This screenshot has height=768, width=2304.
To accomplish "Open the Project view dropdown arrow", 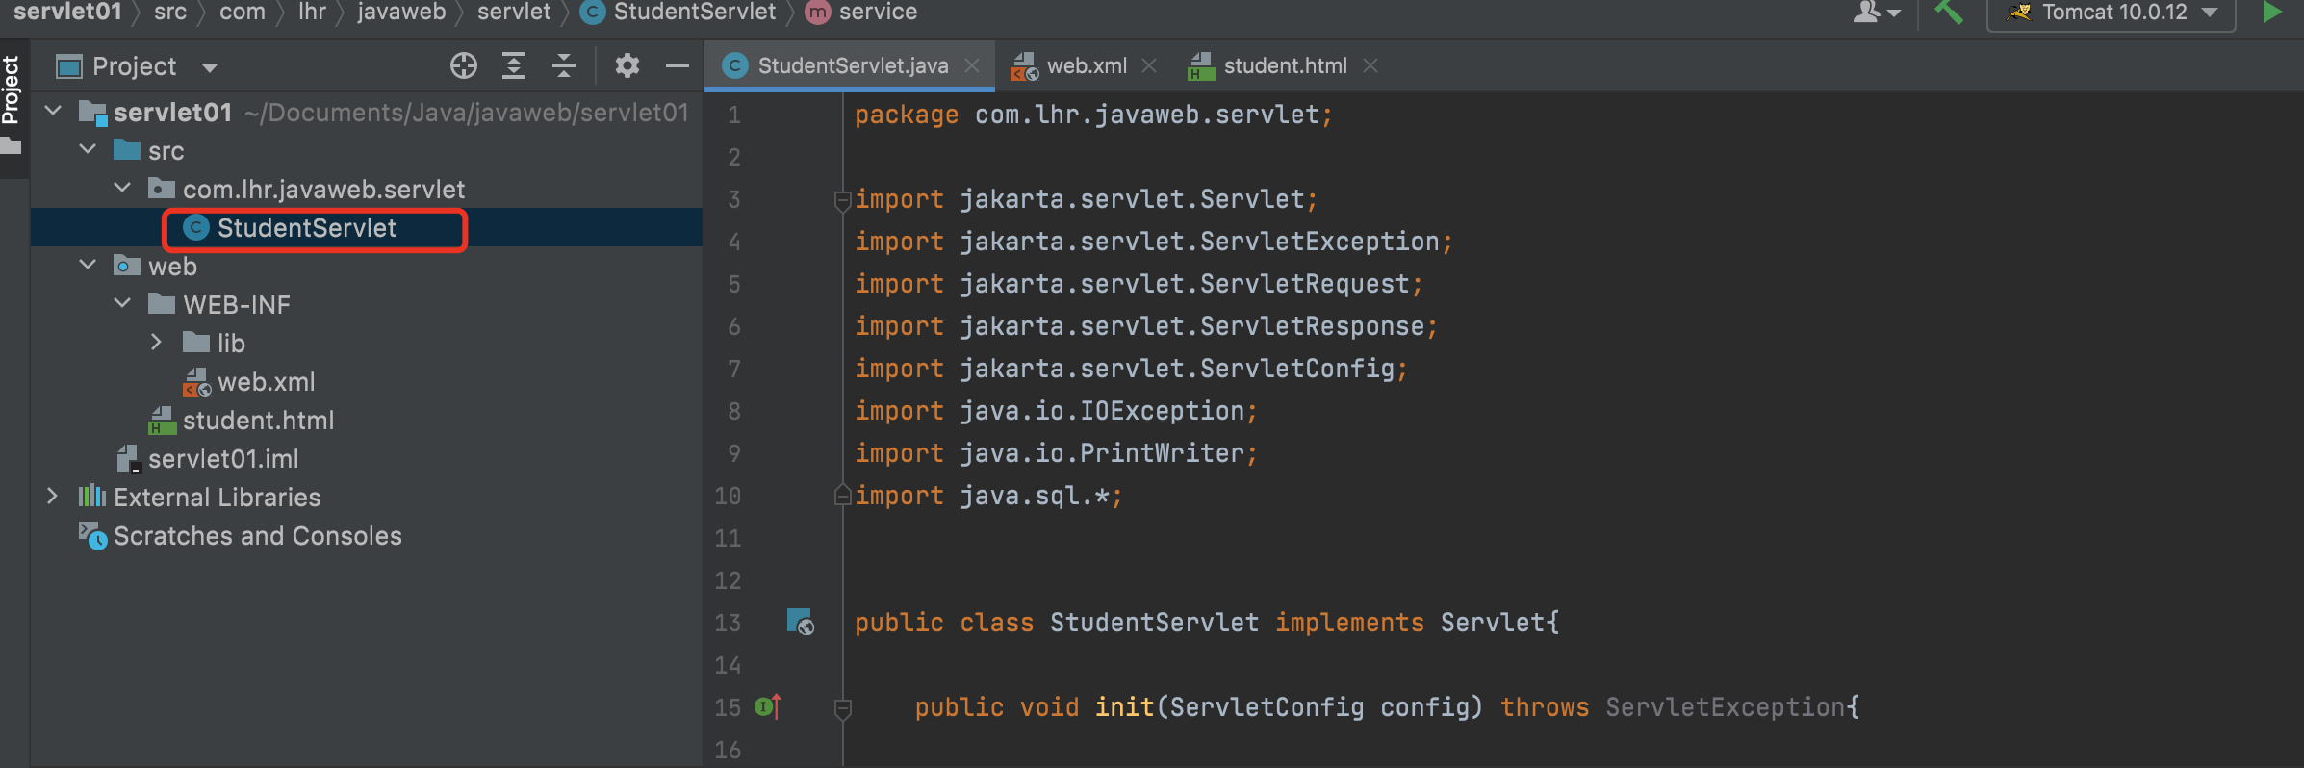I will (x=210, y=67).
